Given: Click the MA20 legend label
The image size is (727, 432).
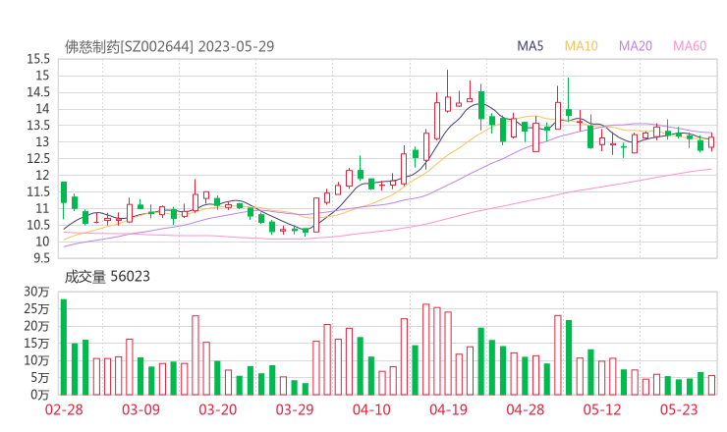Looking at the screenshot, I should [636, 46].
